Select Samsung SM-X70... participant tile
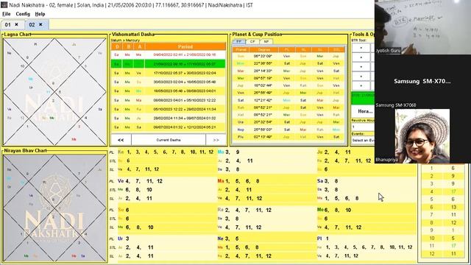The width and height of the screenshot is (471, 265). tap(422, 82)
